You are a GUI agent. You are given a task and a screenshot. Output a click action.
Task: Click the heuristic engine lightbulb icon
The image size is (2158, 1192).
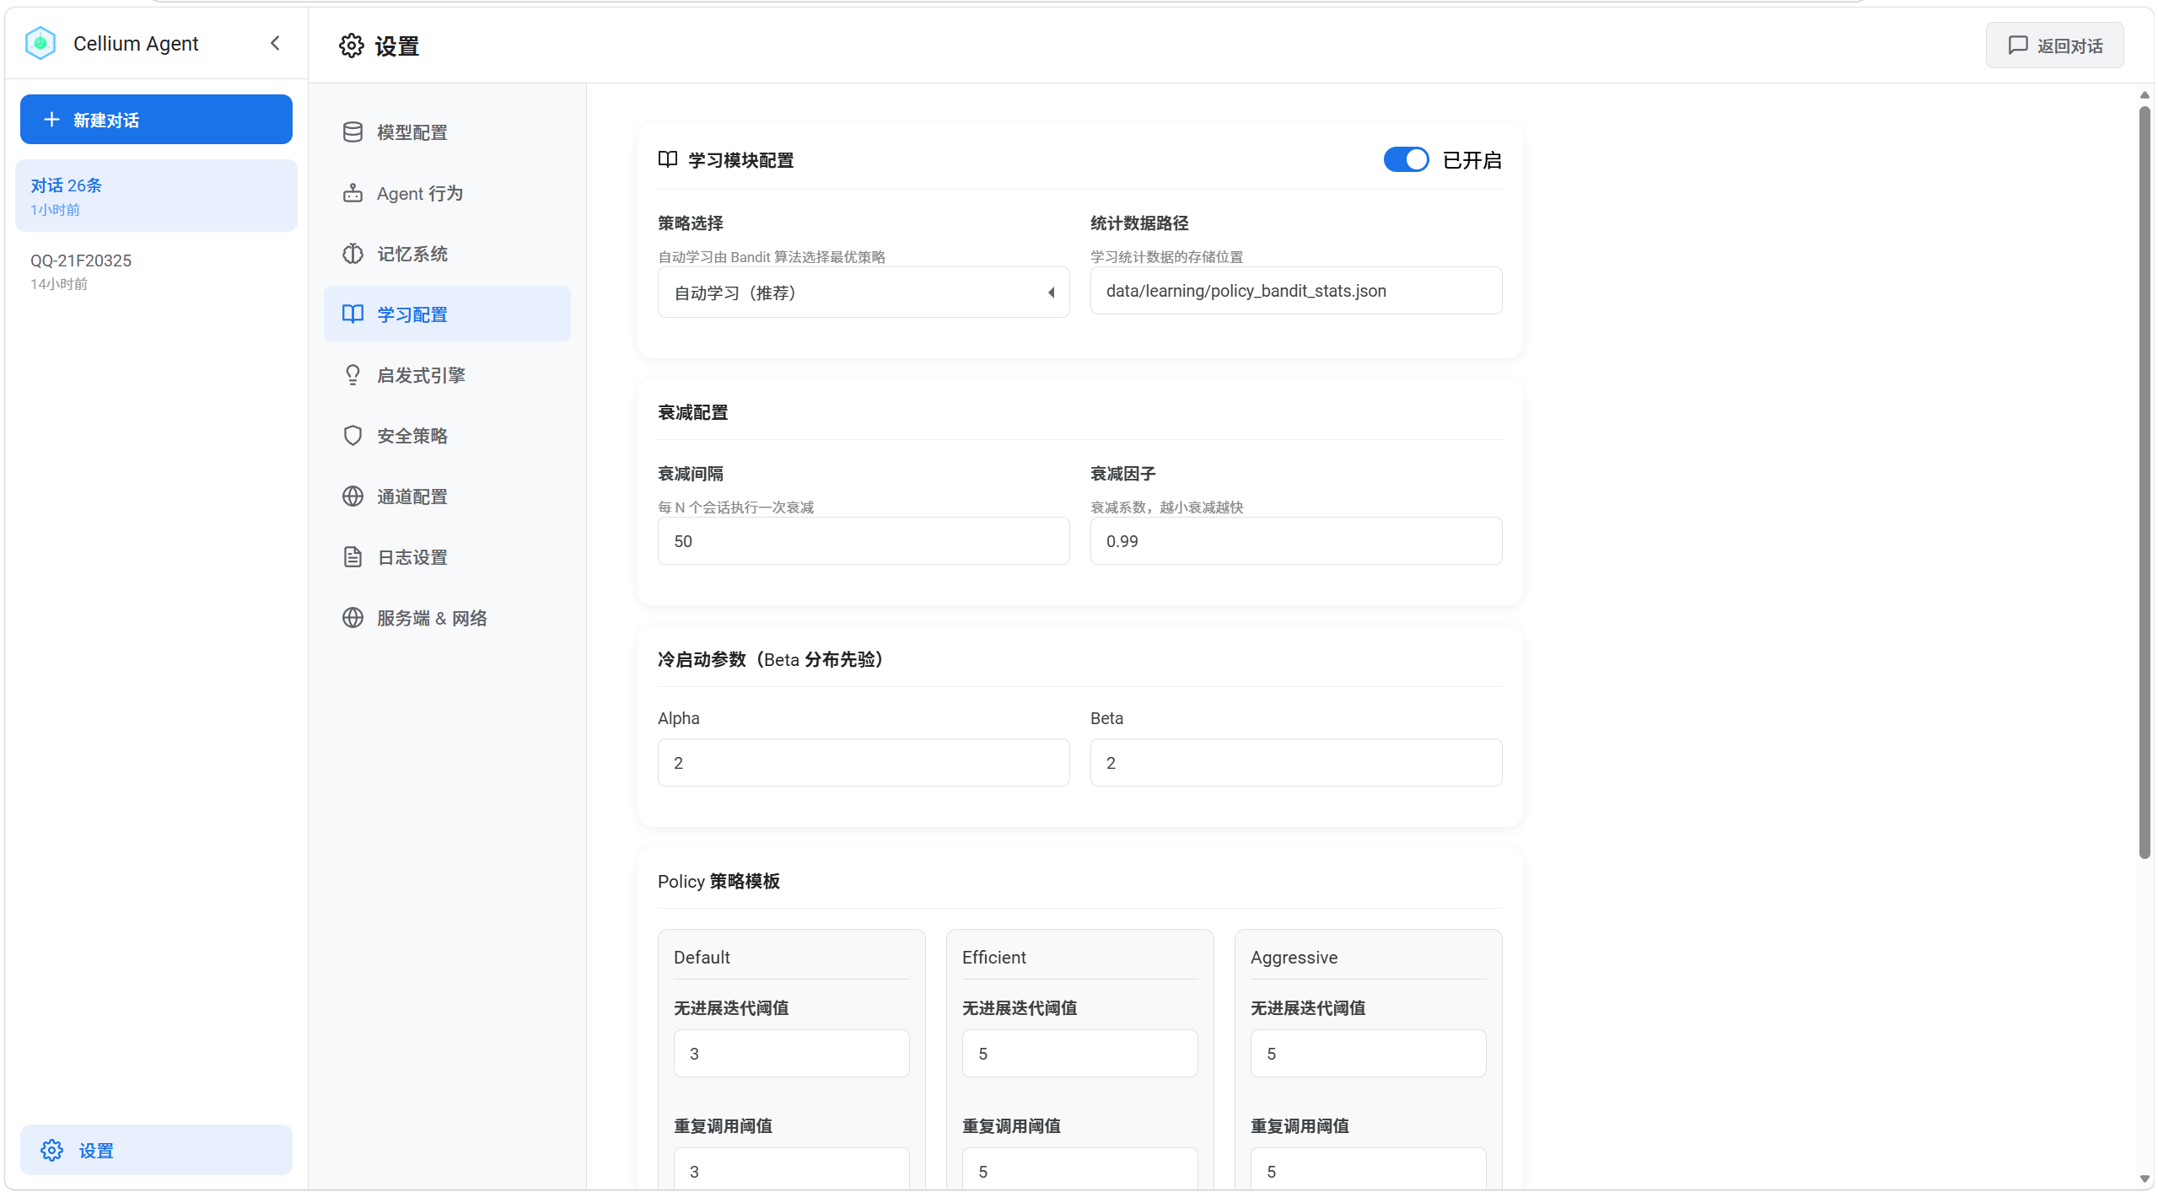click(x=352, y=375)
